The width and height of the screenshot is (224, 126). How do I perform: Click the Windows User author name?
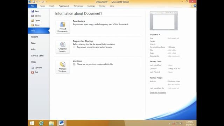point(174,81)
